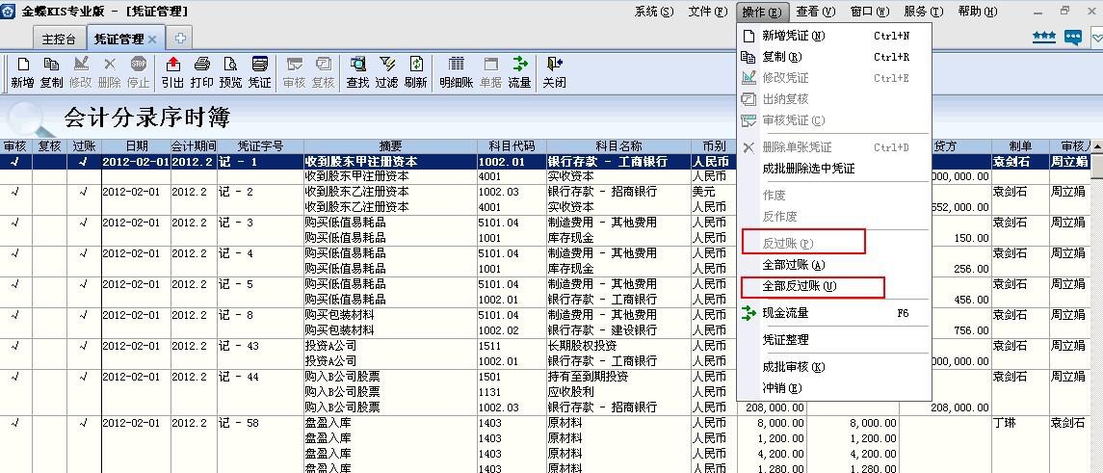Open the 文件(F) menu

point(708,12)
